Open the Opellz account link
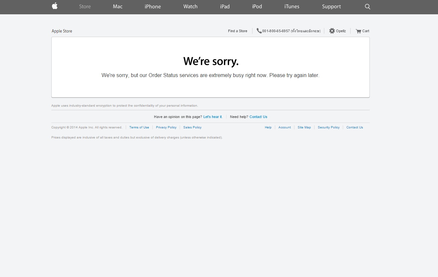Viewport: 438px width, 277px height. click(341, 31)
